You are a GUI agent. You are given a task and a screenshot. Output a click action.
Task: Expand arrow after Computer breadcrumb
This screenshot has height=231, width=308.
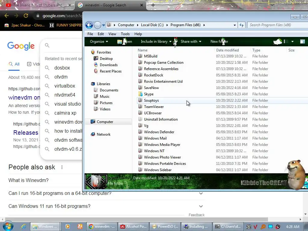[137, 25]
